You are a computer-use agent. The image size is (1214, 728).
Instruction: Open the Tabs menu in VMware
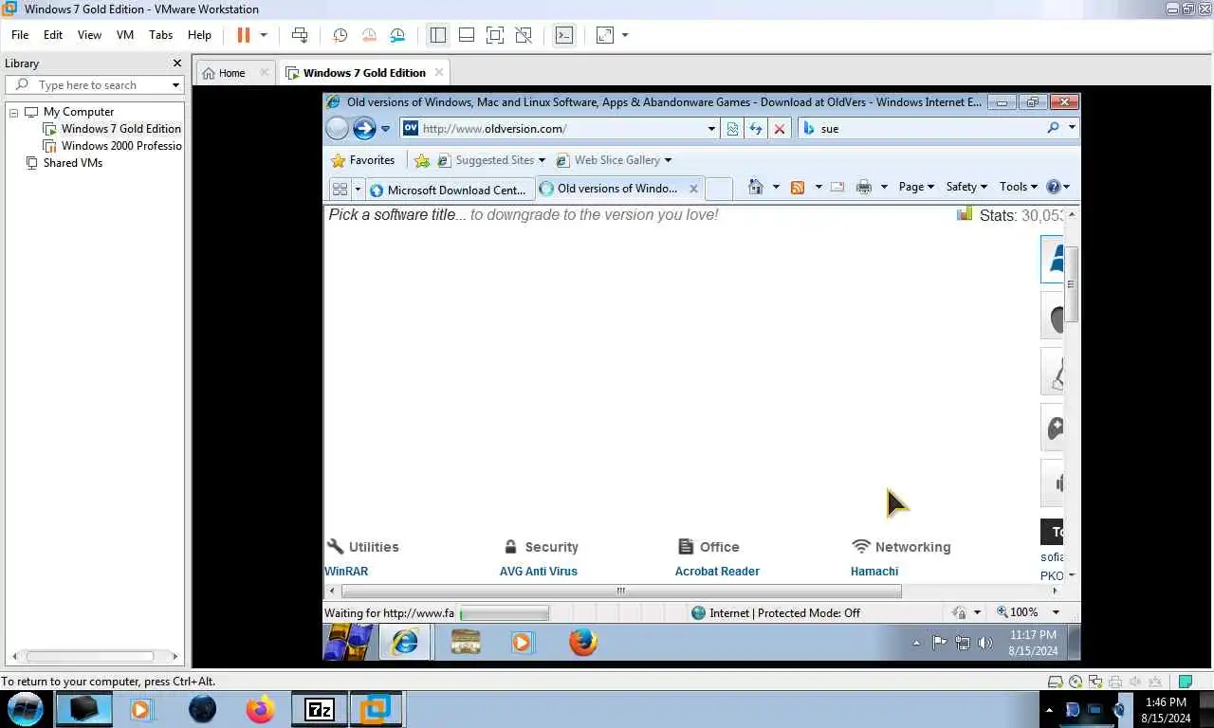pyautogui.click(x=161, y=35)
